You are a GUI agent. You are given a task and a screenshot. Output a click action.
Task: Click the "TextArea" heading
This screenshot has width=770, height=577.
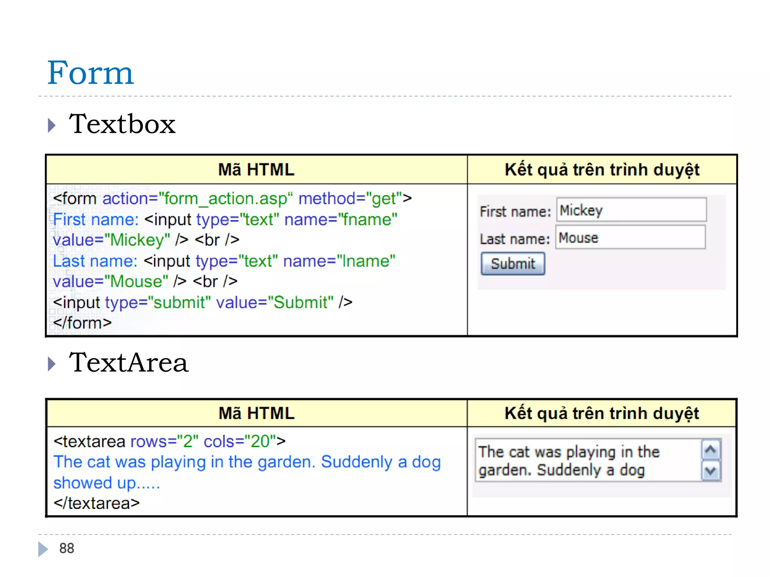click(x=129, y=363)
